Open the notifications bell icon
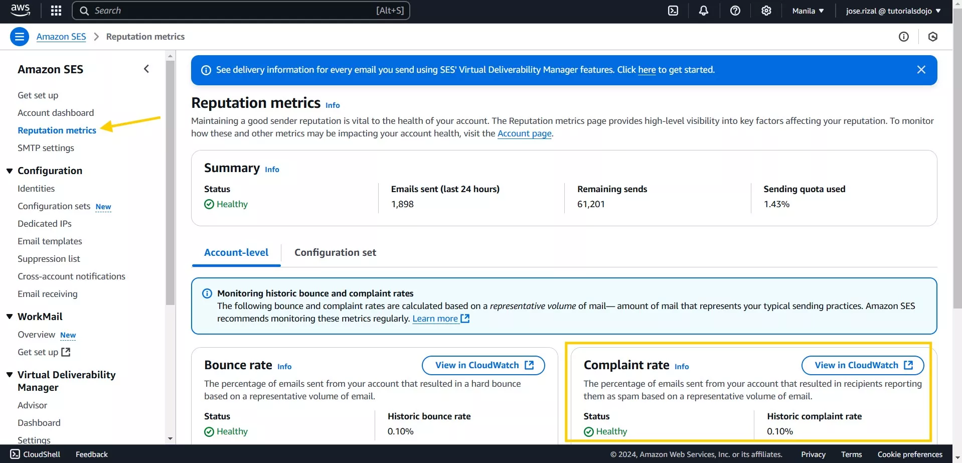962x463 pixels. pos(704,11)
